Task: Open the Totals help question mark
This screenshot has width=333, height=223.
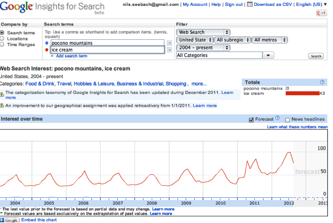Action: coord(322,82)
